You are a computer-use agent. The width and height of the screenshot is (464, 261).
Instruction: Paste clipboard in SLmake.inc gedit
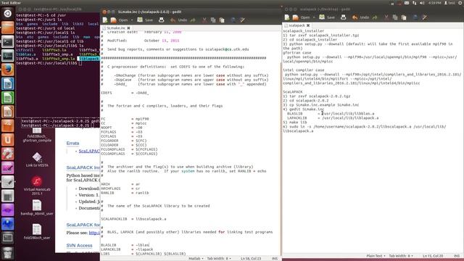222,20
